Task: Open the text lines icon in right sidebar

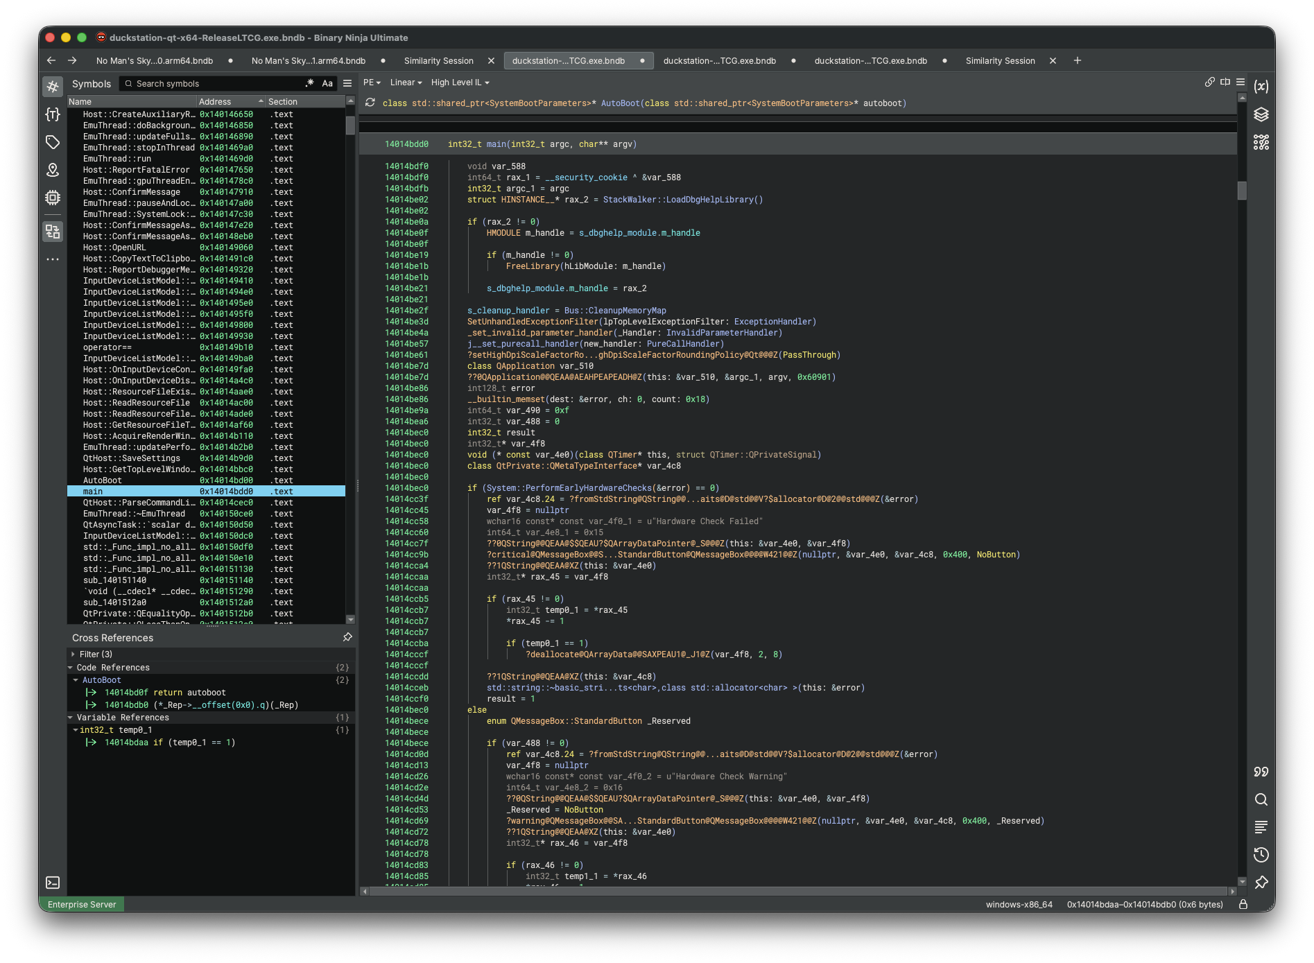Action: (1261, 827)
